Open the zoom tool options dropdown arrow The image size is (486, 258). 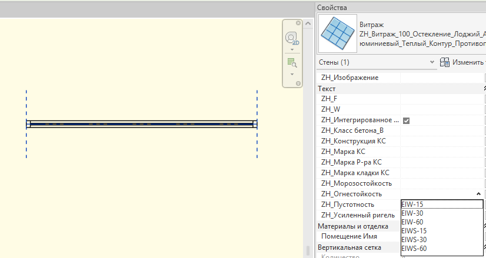coord(292,74)
